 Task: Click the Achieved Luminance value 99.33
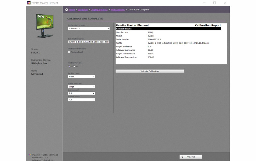tap(150, 50)
